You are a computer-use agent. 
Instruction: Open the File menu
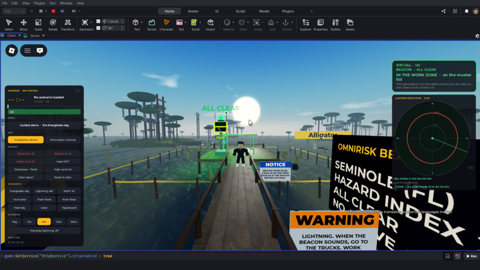click(x=5, y=3)
